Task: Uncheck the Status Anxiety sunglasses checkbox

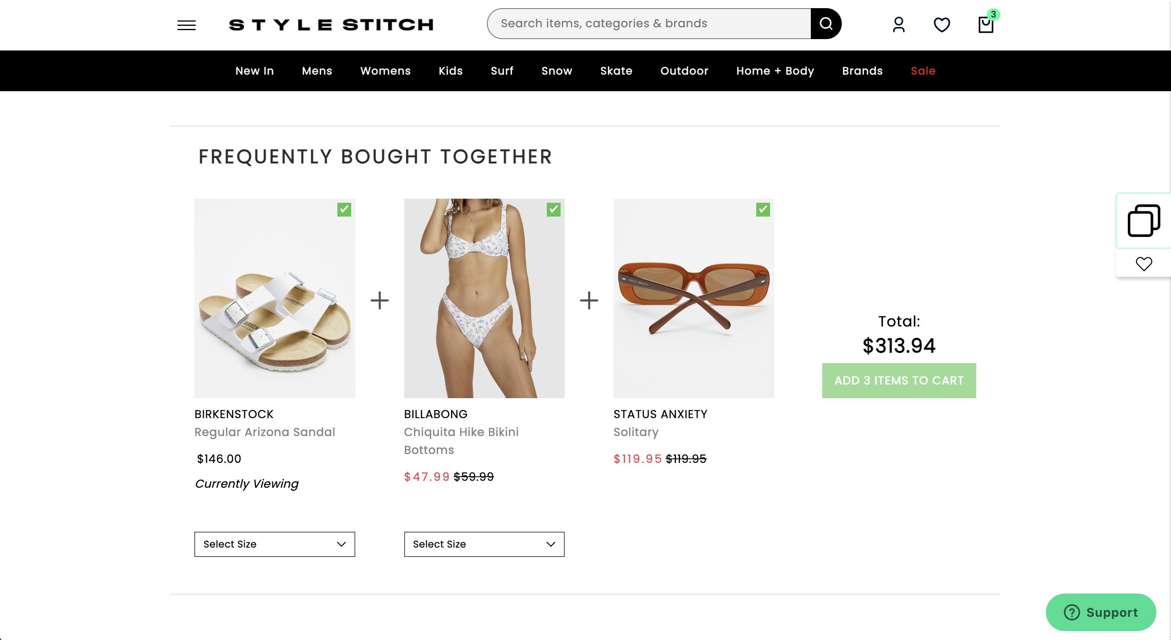Action: (x=763, y=209)
